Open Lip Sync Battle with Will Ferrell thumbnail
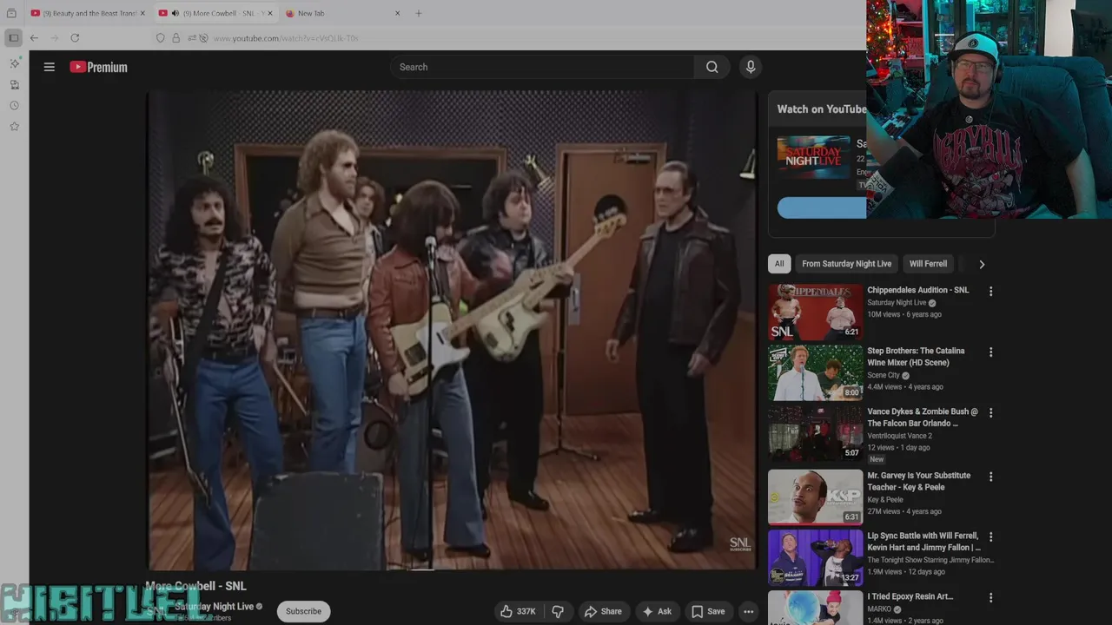 (x=815, y=557)
